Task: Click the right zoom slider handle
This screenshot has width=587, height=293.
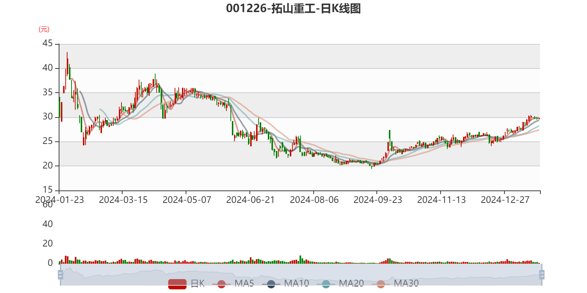Action: [x=542, y=275]
